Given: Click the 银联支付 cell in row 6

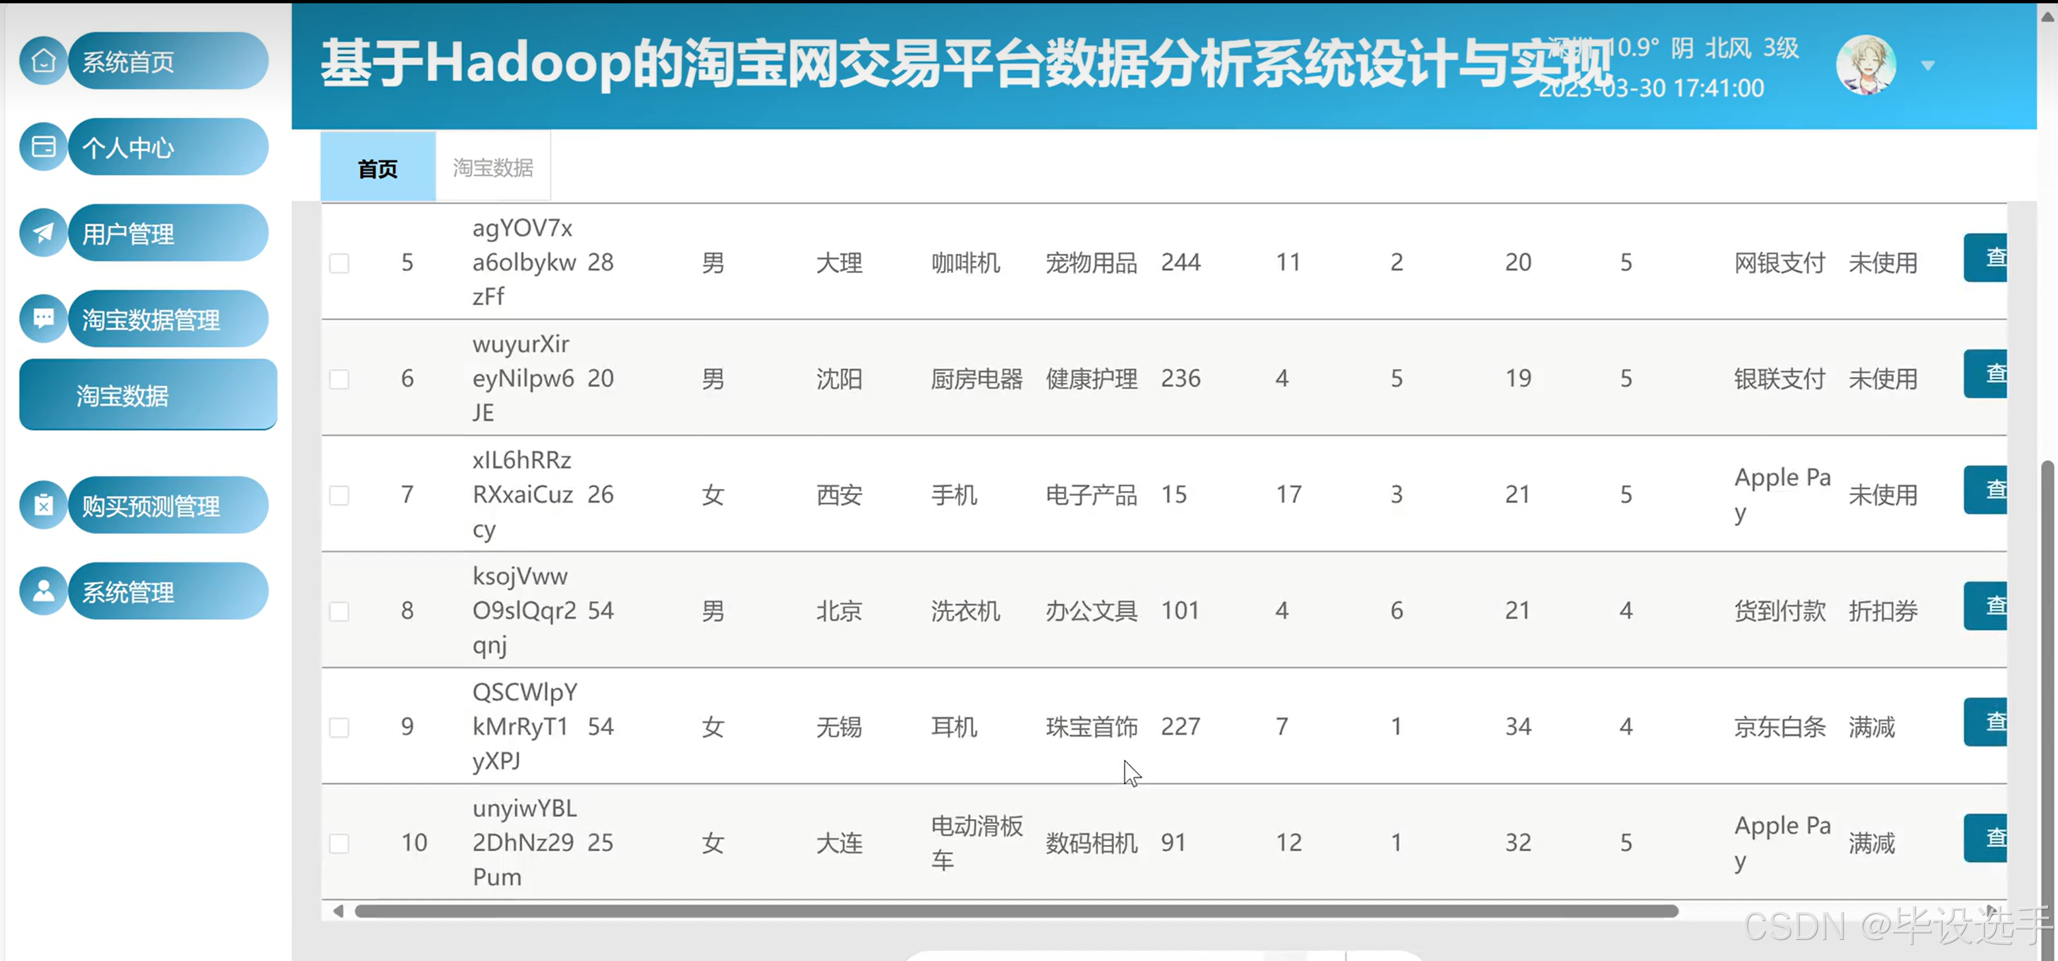Looking at the screenshot, I should coord(1780,379).
